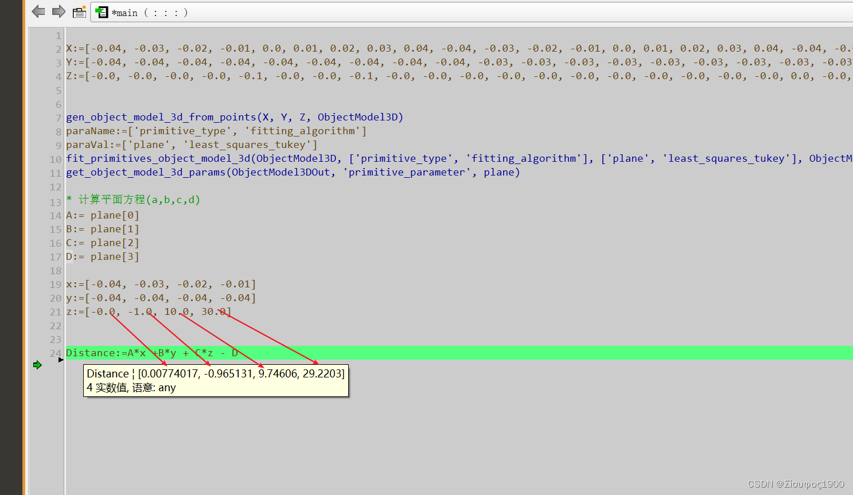The image size is (853, 495).
Task: Select the highlighted Distance:= formula line
Action: click(459, 353)
